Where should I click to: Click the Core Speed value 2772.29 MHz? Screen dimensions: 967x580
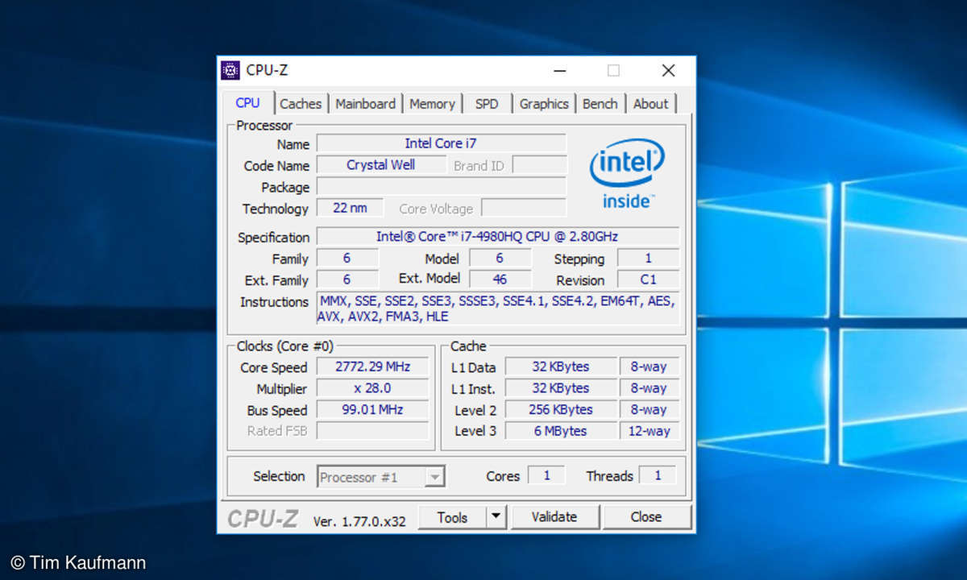(x=373, y=367)
